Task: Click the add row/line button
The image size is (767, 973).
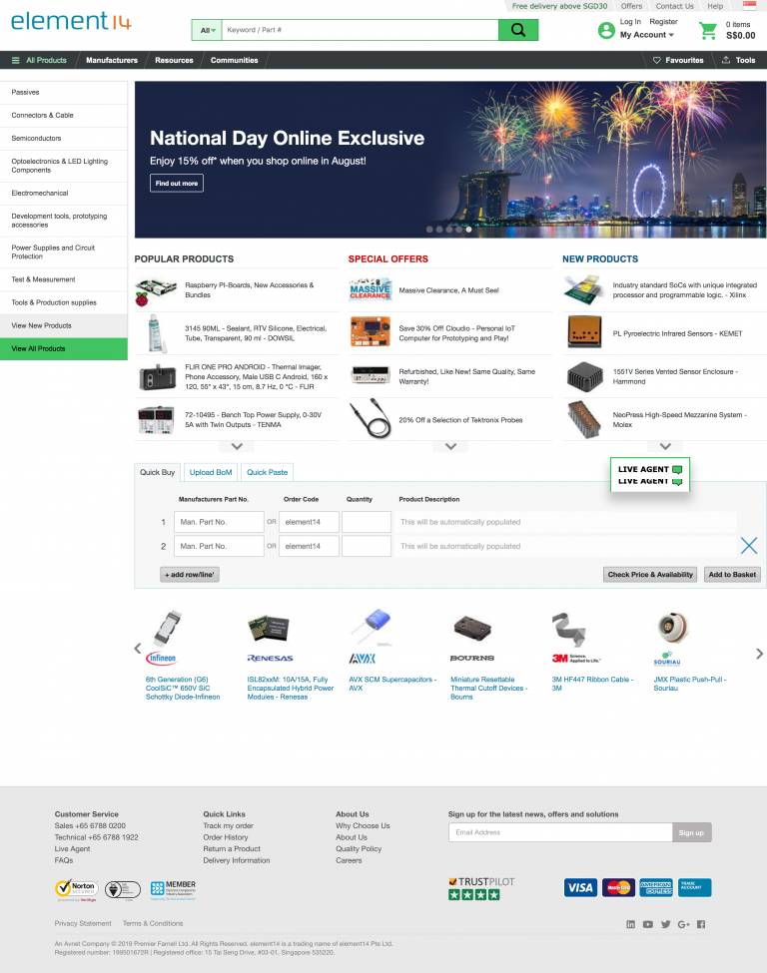Action: [x=190, y=575]
